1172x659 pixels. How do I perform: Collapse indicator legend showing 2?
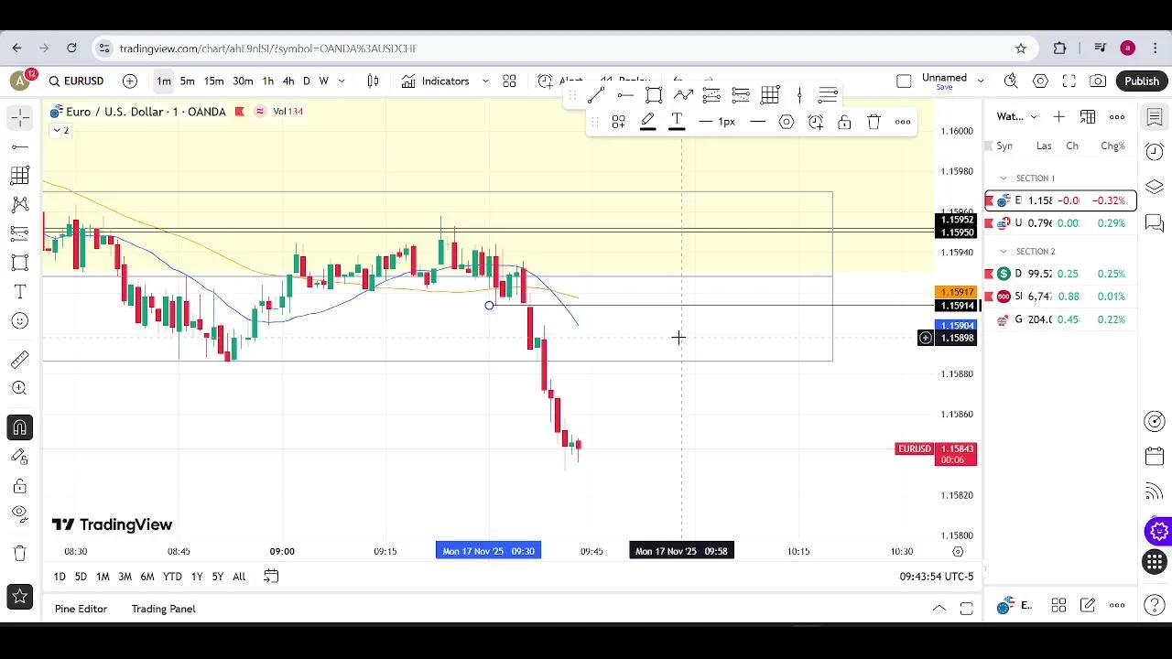pos(60,131)
